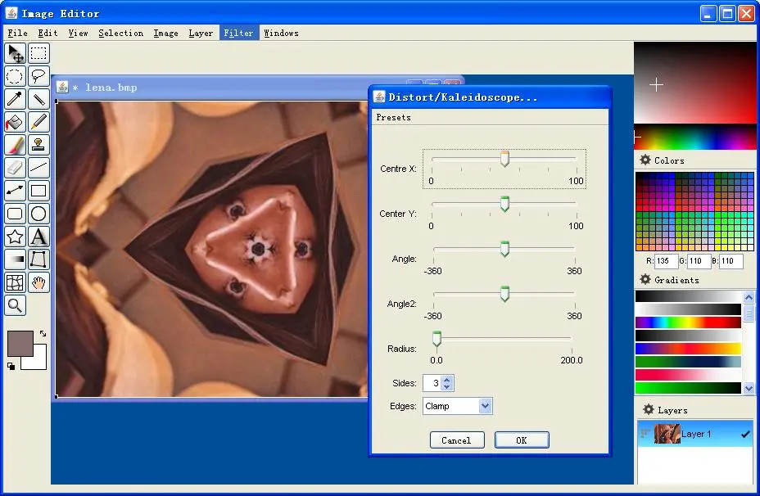Image resolution: width=760 pixels, height=496 pixels.
Task: Select the Lasso selection tool
Action: tap(38, 76)
